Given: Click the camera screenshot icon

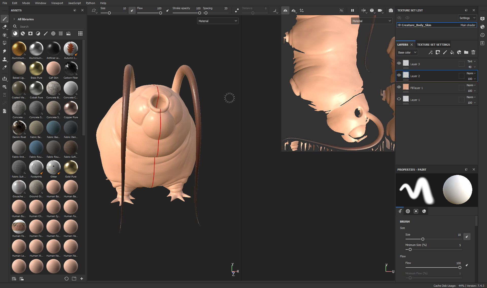Looking at the screenshot, I should pos(391,10).
